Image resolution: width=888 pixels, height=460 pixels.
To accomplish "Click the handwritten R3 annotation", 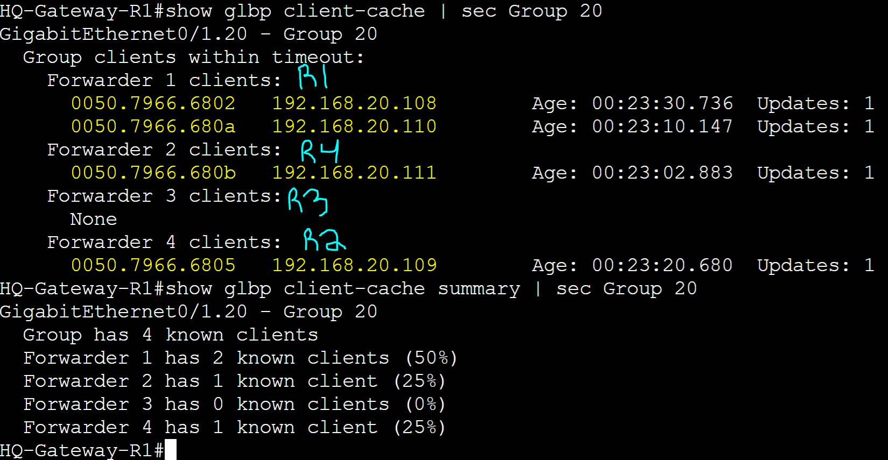I will (308, 201).
